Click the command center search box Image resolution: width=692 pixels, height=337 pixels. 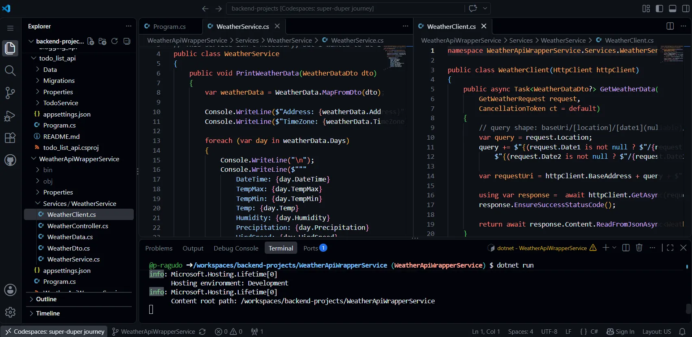coord(346,9)
